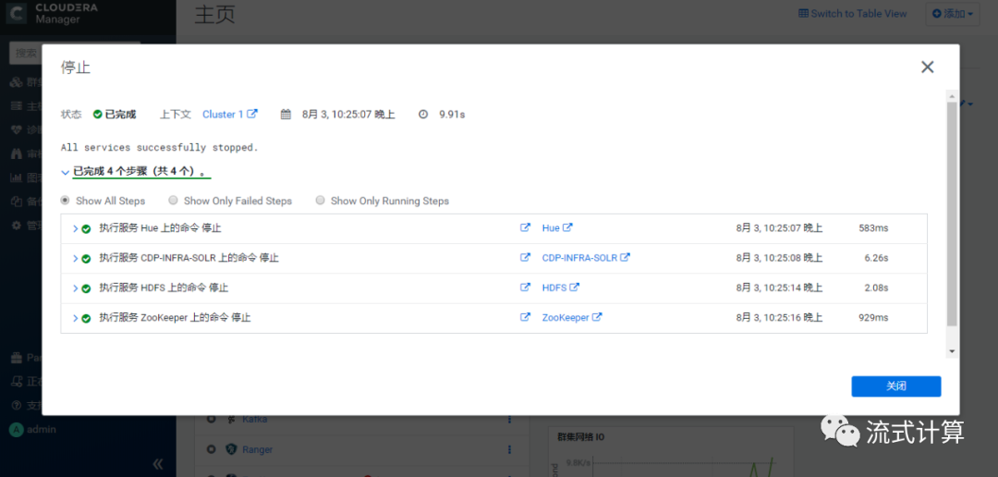Click the green check icon in the Hue row
The height and width of the screenshot is (477, 998).
[86, 228]
